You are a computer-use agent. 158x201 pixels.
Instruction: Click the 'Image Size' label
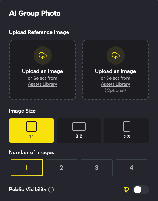coord(22,111)
